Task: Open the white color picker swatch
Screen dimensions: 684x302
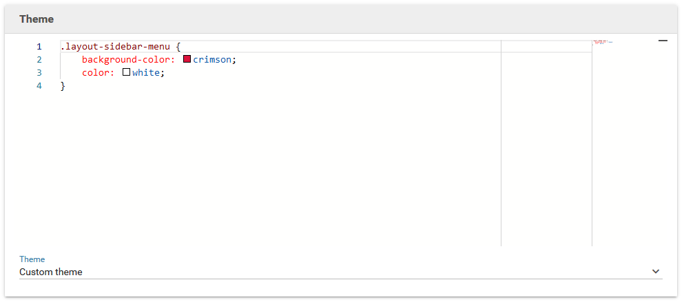Action: [126, 72]
